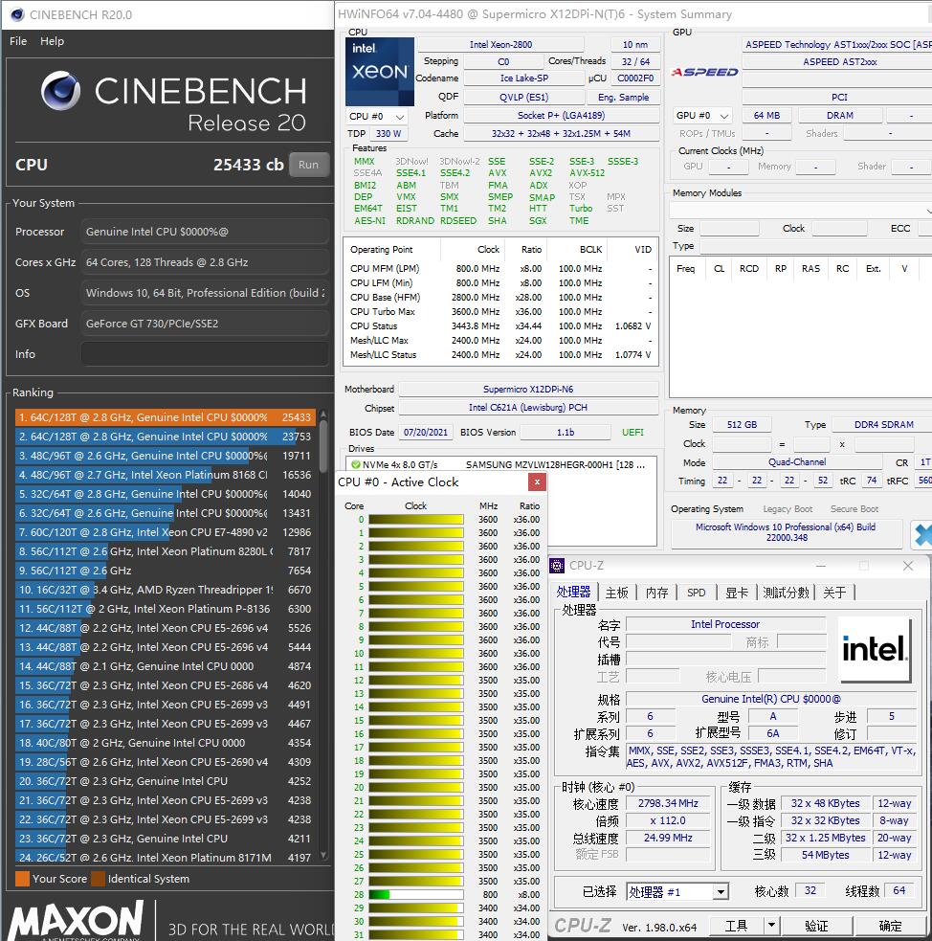Click the CPU-Z title bar chip icon
Screen dimensions: 932x941
tap(557, 566)
